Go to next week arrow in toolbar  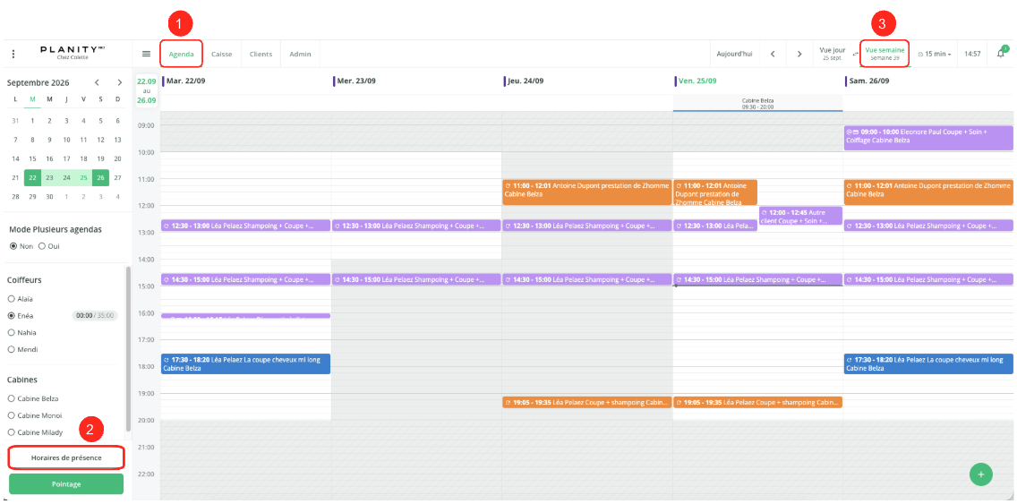pos(799,54)
